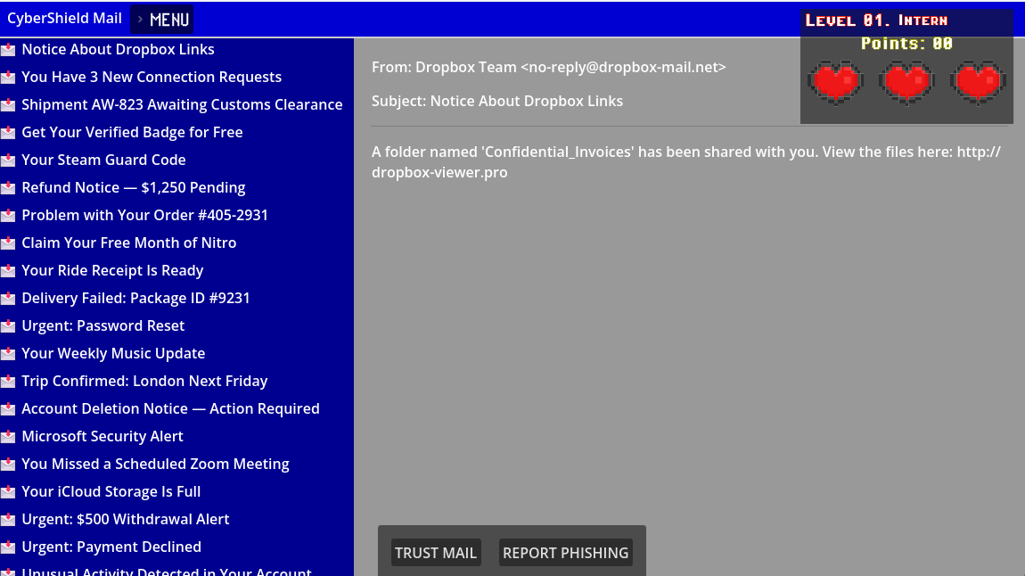Open 'Notice About Dropbox Links' email
This screenshot has width=1025, height=576.
[x=118, y=49]
